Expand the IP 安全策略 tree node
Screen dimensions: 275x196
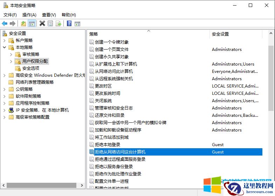(x=5, y=110)
